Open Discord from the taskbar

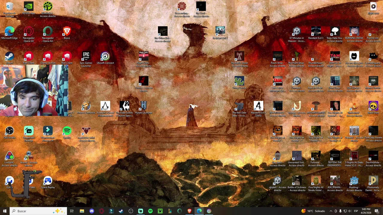pos(92,211)
